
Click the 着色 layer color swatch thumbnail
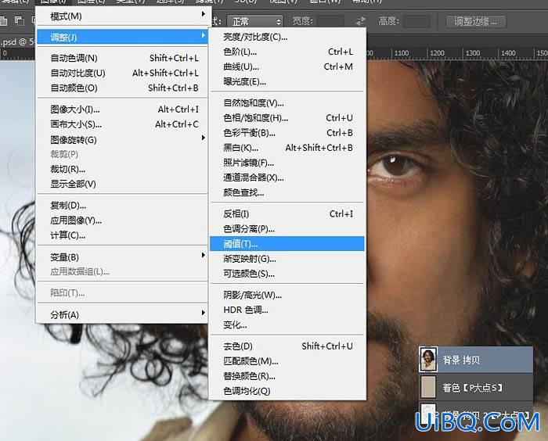tap(428, 387)
